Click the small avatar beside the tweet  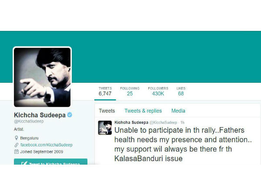point(105,128)
